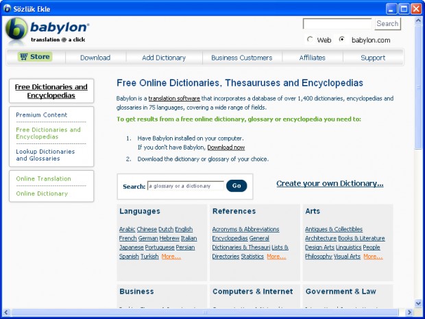425x319 pixels.
Task: Minimize the Sözlük Ekle window
Action: click(x=391, y=9)
